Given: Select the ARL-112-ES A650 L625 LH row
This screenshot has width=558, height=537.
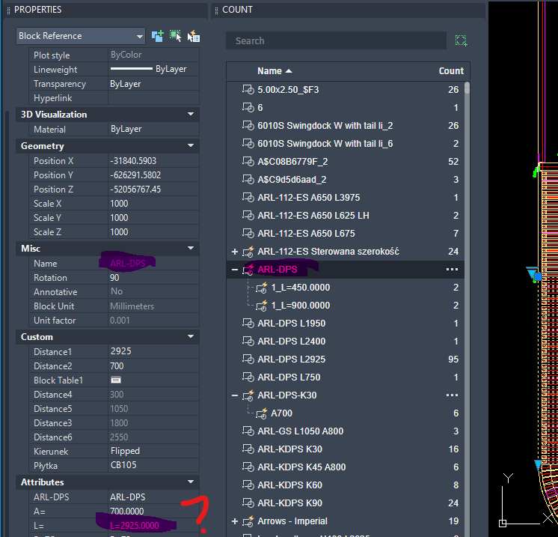Looking at the screenshot, I should point(345,216).
